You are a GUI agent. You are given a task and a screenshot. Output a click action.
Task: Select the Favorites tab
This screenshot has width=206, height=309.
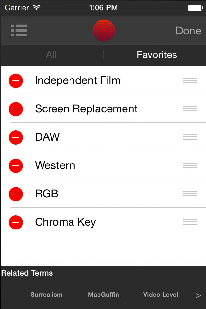pos(157,55)
